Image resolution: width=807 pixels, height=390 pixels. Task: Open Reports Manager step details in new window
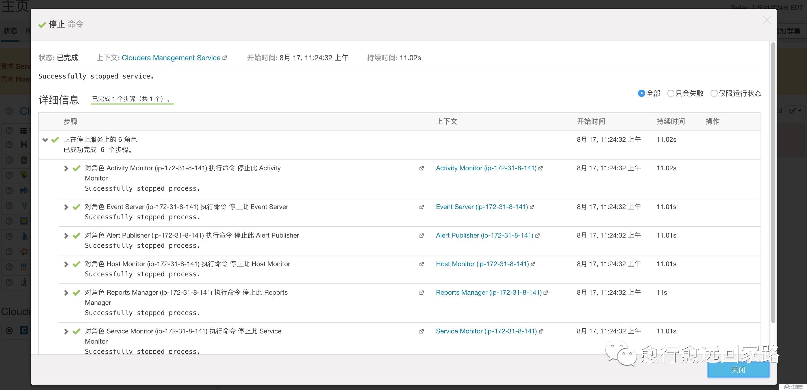[x=421, y=293]
